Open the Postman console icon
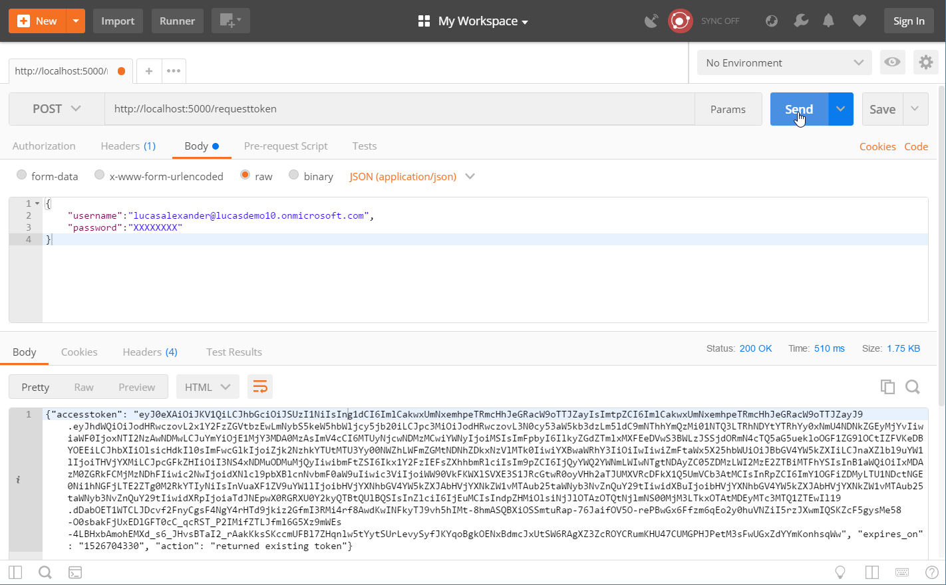 click(75, 572)
